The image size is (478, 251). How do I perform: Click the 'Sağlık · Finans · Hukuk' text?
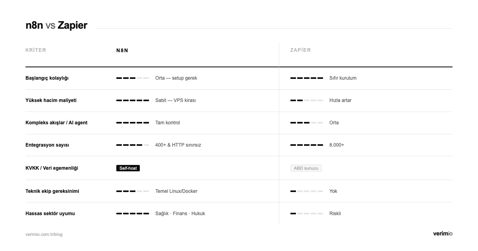tap(180, 214)
